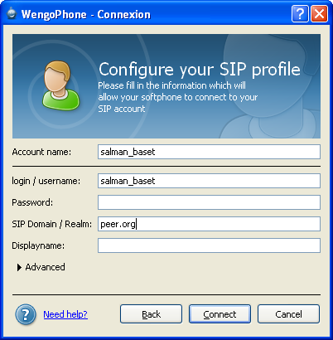Click the Password label text

[x=32, y=202]
